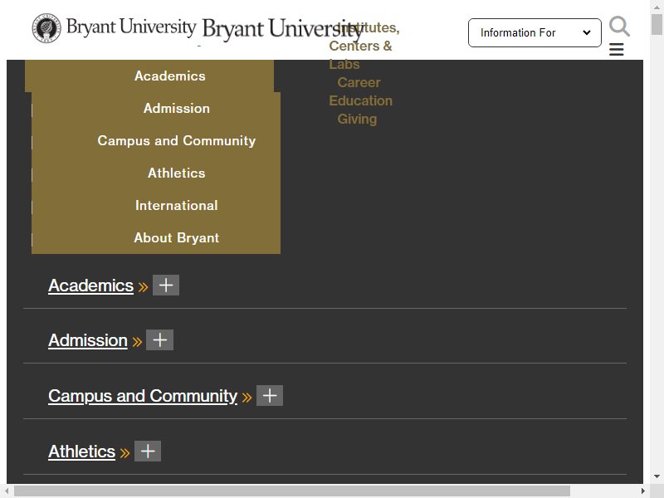Select Academics in gold menu

click(x=170, y=76)
